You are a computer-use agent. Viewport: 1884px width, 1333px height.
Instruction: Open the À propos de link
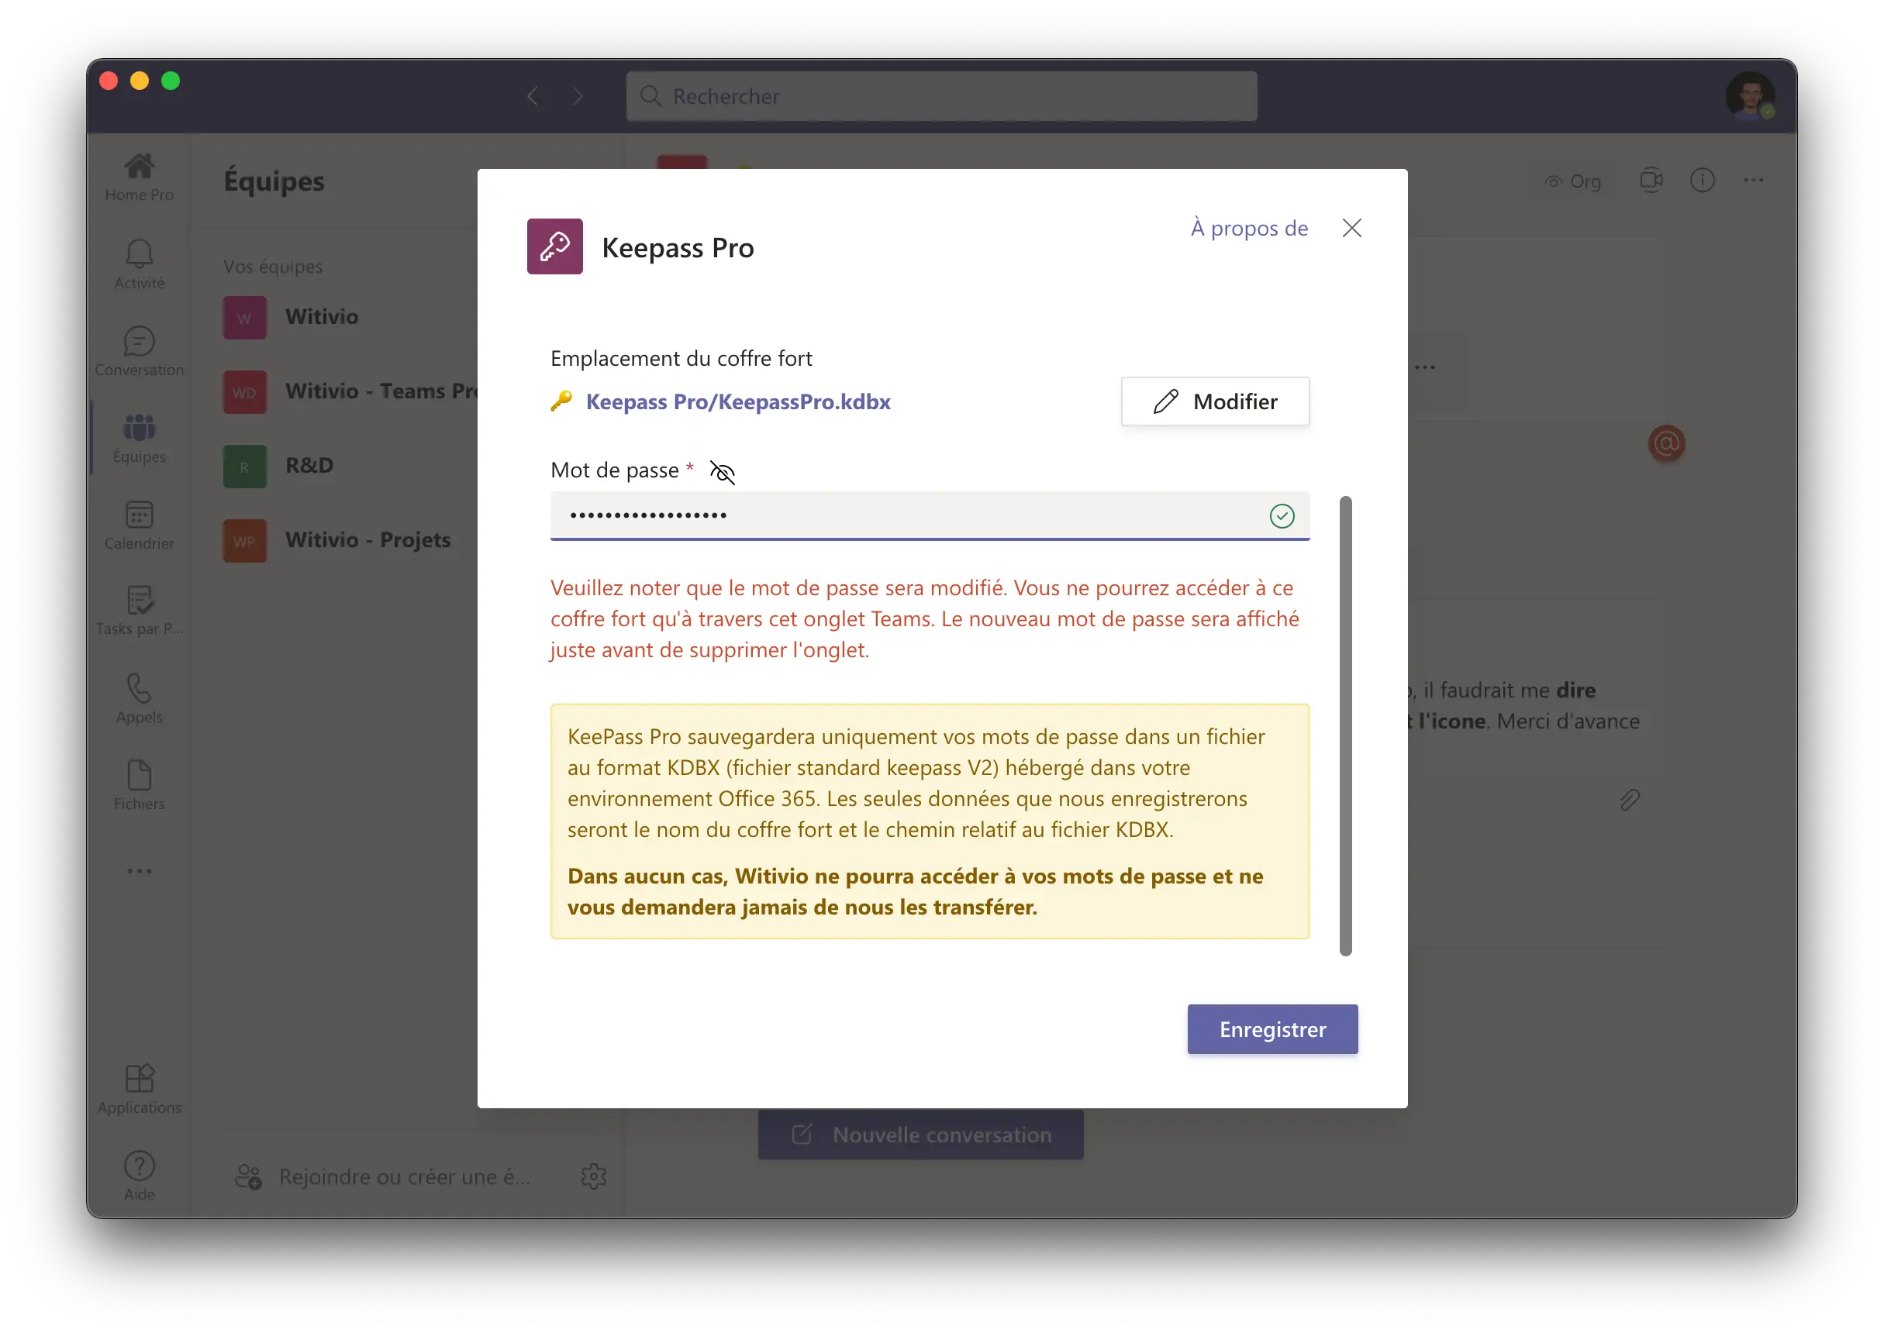click(x=1248, y=227)
